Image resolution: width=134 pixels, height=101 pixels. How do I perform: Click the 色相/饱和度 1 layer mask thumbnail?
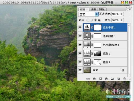(98, 45)
